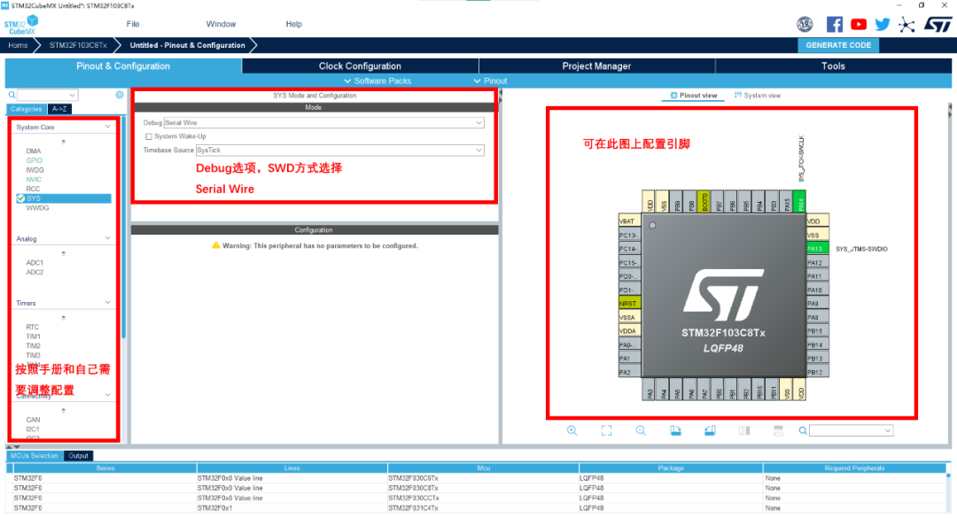Image resolution: width=957 pixels, height=518 pixels.
Task: Fit the chip to the pinout window
Action: [606, 430]
